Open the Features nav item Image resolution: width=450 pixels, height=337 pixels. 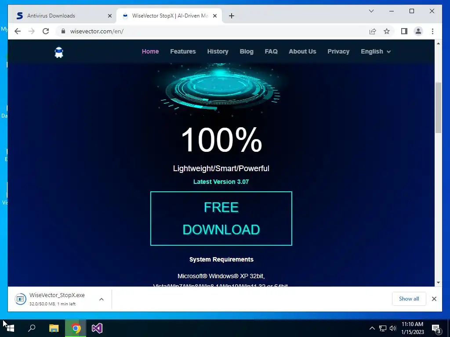[183, 51]
